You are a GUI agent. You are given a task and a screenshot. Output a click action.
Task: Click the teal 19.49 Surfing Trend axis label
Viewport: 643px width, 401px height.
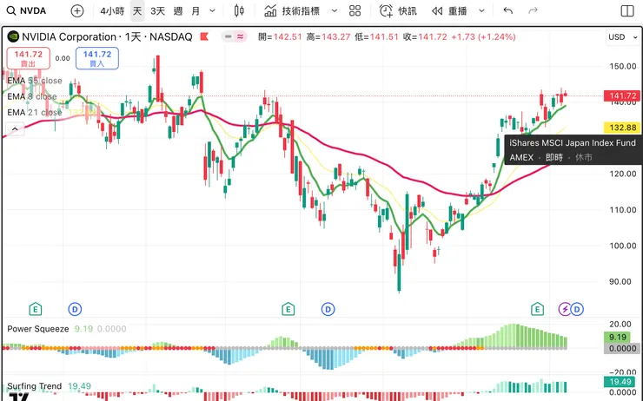[x=620, y=382]
